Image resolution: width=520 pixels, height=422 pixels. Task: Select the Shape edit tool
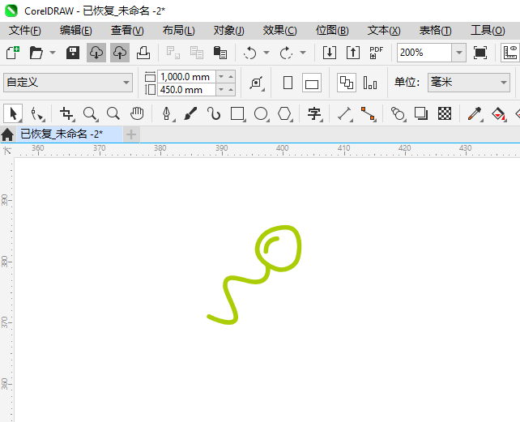coord(36,113)
